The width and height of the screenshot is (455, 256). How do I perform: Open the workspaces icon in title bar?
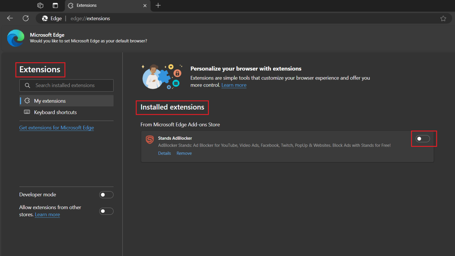[x=40, y=5]
